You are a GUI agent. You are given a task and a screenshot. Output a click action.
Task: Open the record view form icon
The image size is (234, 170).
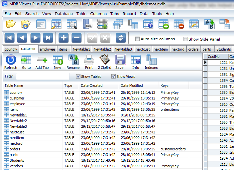(x=41, y=24)
